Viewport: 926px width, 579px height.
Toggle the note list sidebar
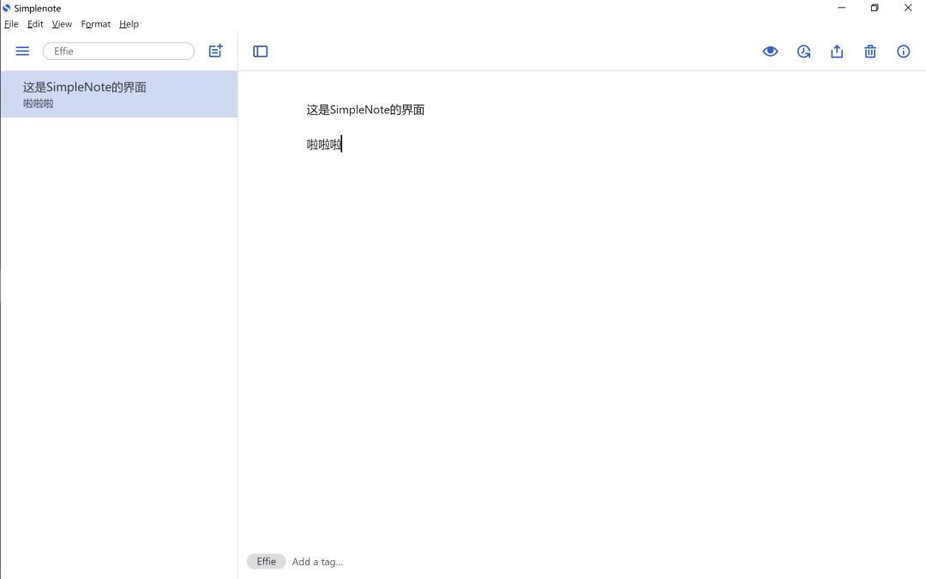pos(261,51)
